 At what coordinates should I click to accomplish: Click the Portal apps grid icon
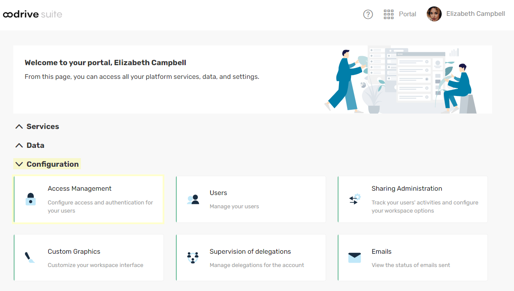click(389, 14)
